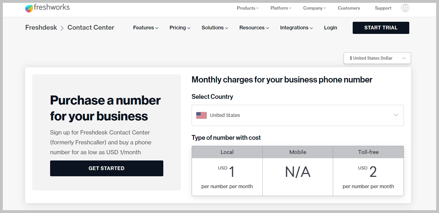This screenshot has width=439, height=213.
Task: Go to the Customers page
Action: point(349,8)
